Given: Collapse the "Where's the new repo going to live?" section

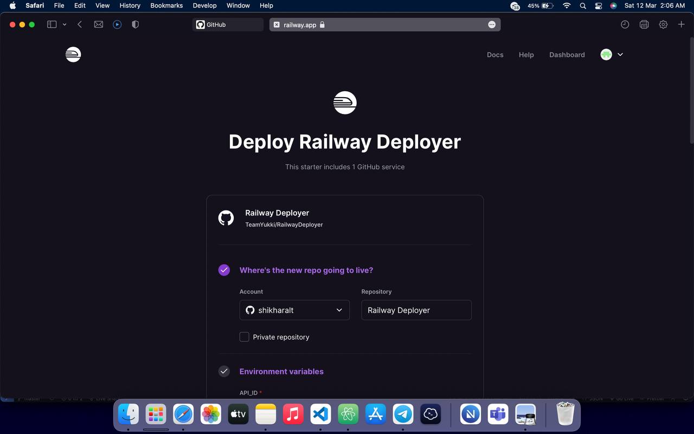Looking at the screenshot, I should pyautogui.click(x=306, y=270).
